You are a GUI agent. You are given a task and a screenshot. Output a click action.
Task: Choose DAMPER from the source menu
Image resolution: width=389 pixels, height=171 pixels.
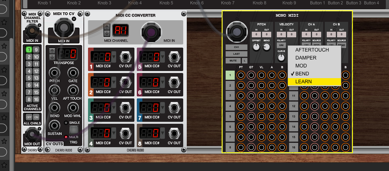(314, 58)
